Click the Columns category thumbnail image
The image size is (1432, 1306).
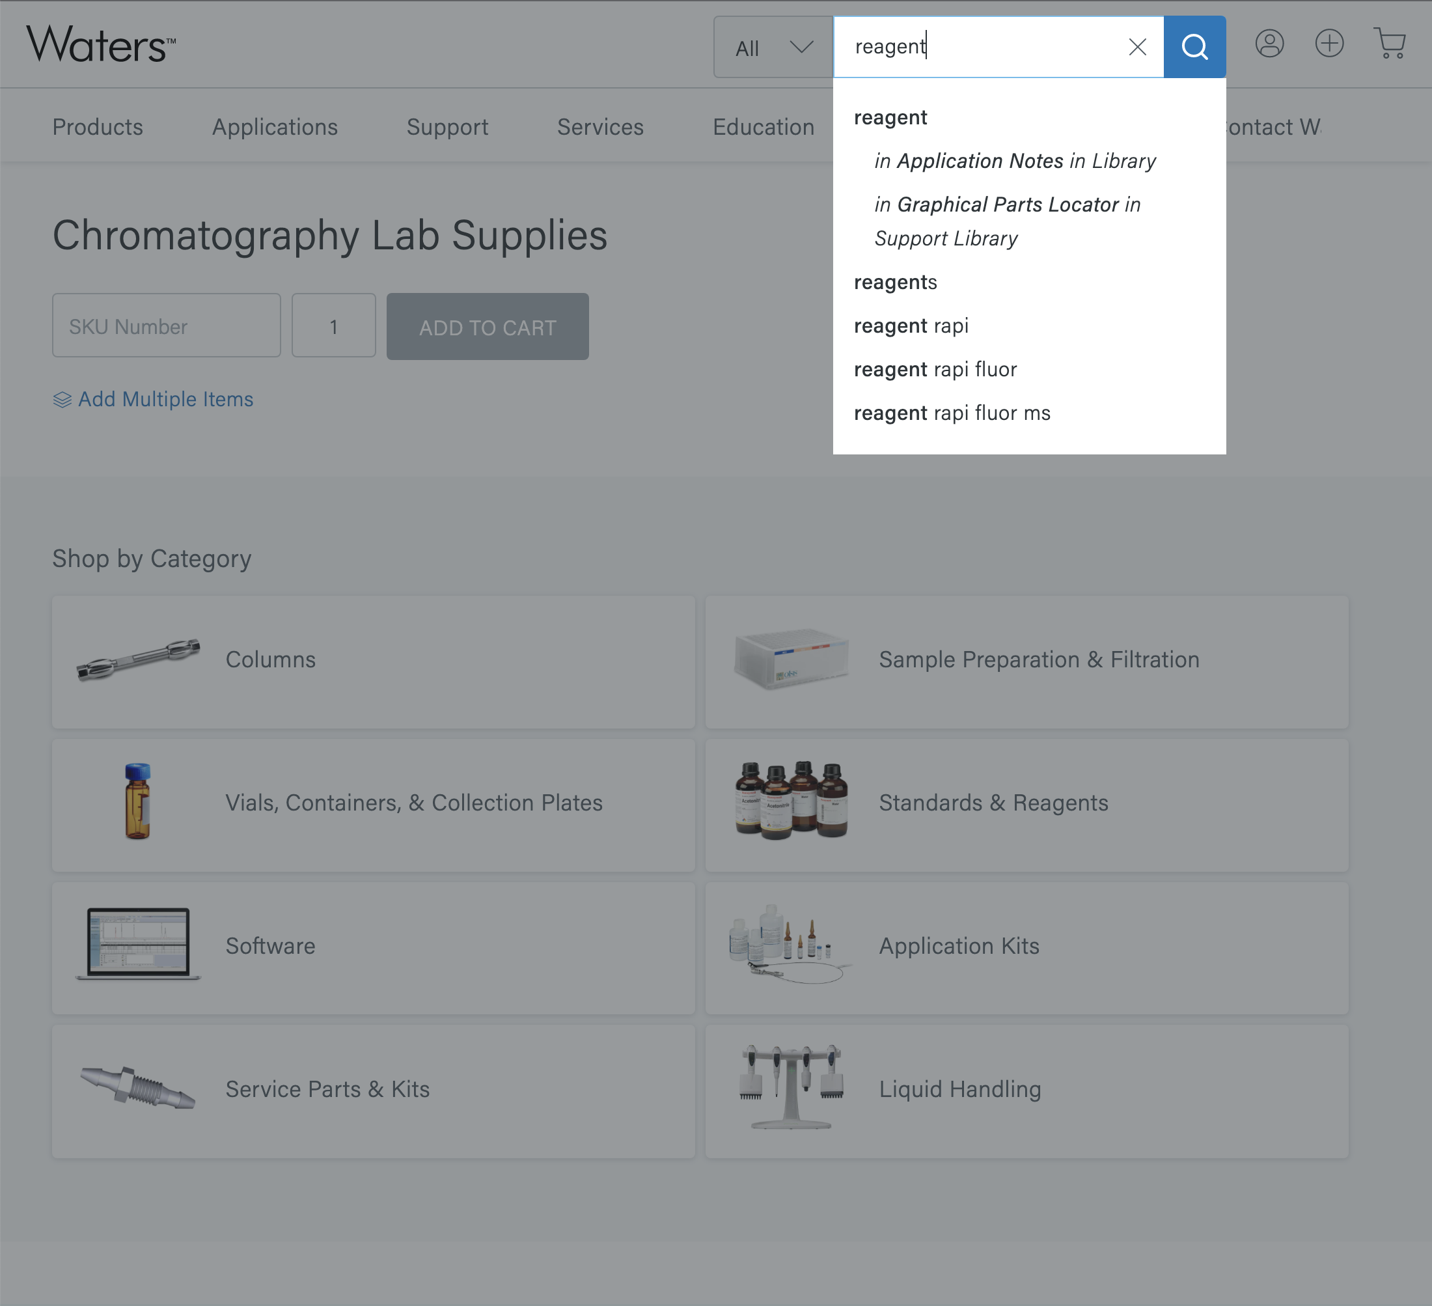138,660
